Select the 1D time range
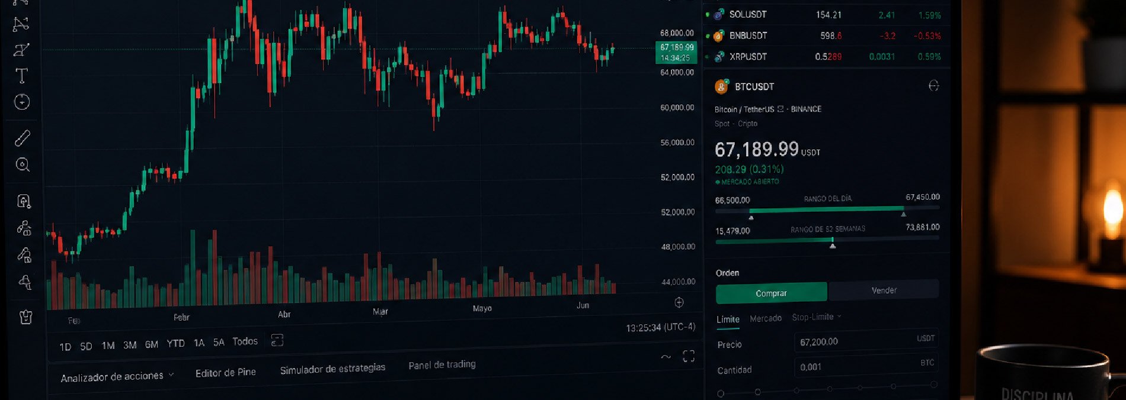1126x400 pixels. tap(65, 347)
